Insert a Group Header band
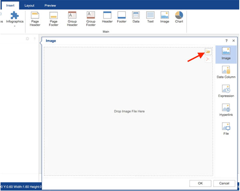The image size is (240, 191). [x=72, y=19]
